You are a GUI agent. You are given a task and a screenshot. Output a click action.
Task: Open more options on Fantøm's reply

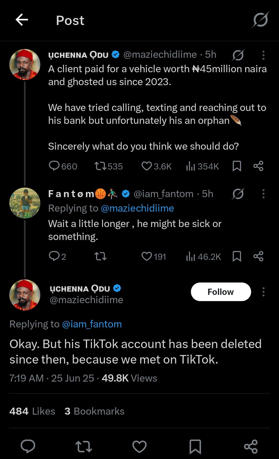tap(263, 194)
